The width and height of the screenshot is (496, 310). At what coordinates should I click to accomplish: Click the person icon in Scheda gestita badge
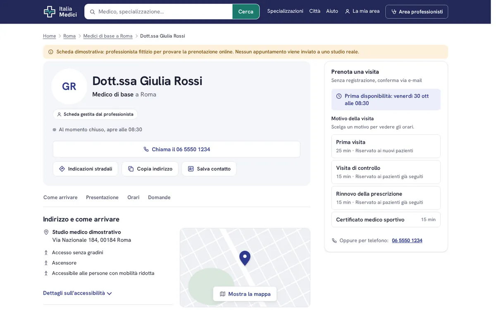pos(59,114)
